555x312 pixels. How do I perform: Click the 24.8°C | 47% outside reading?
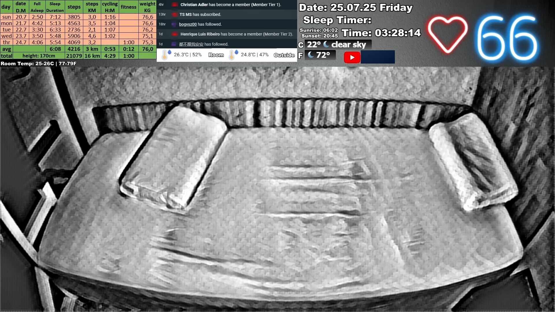[x=255, y=55]
